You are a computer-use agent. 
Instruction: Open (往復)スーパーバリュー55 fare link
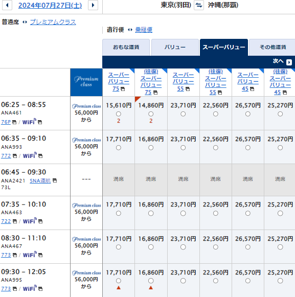(x=216, y=82)
